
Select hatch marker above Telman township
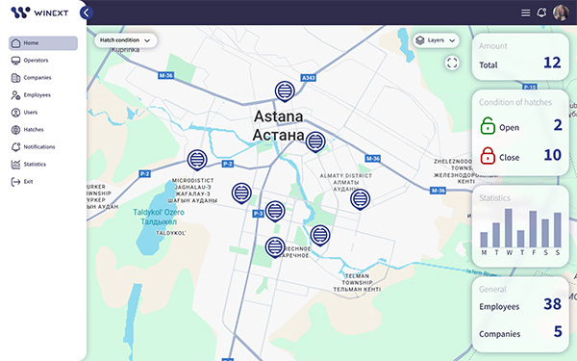click(x=320, y=236)
